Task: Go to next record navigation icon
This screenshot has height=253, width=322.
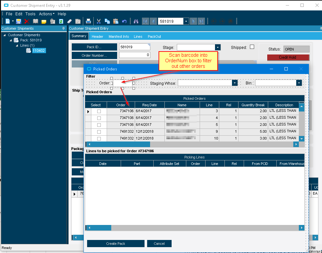Action: coord(193,21)
